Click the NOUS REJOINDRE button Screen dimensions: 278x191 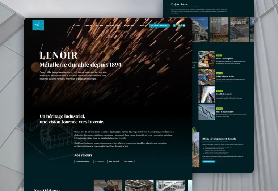pos(159,26)
